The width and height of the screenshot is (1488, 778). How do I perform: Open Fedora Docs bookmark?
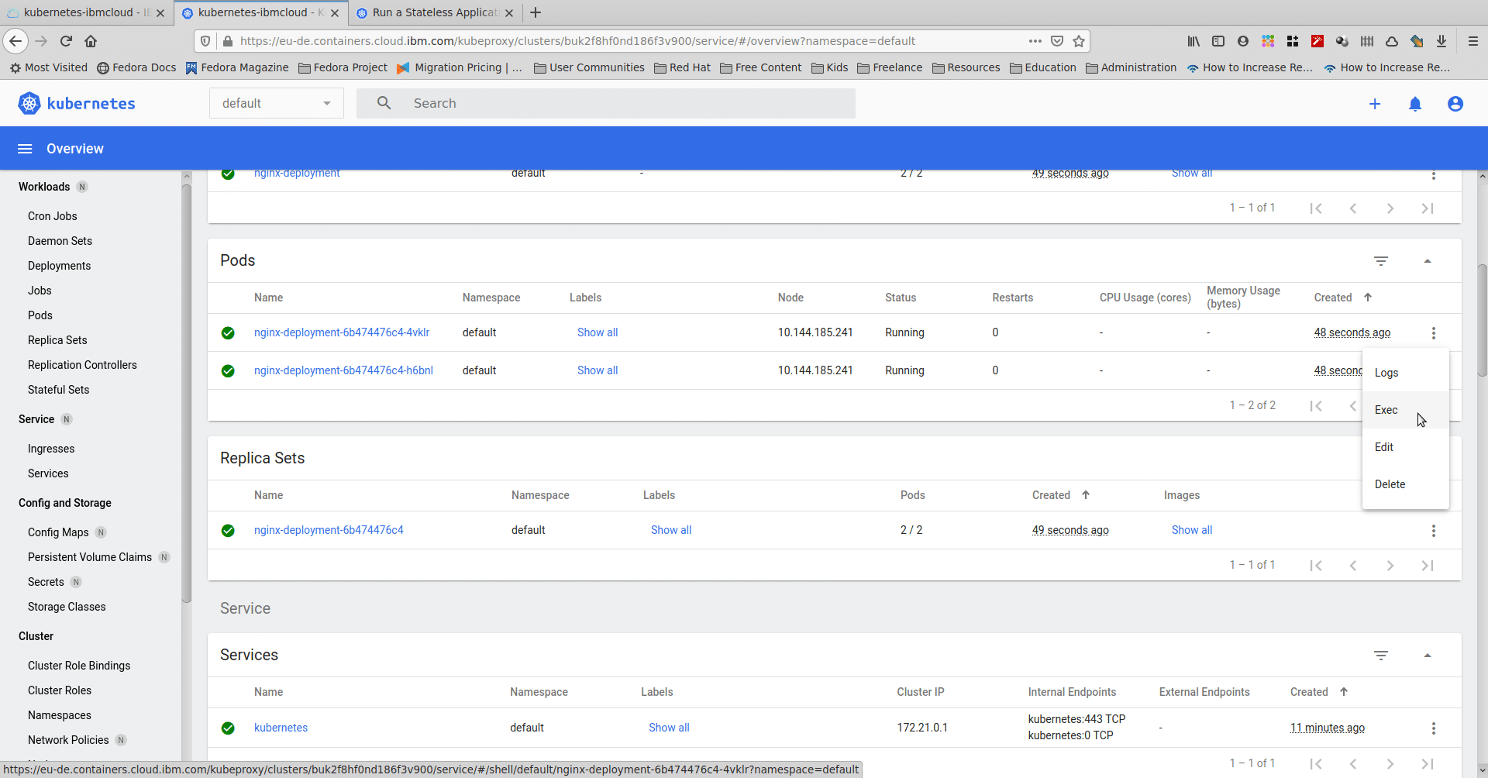click(136, 67)
